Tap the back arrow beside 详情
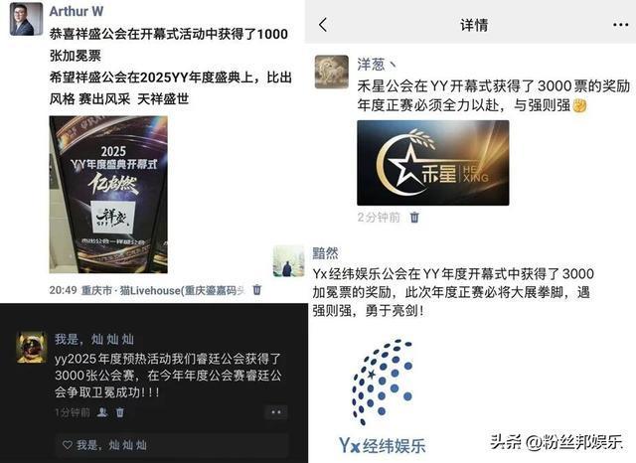The height and width of the screenshot is (463, 636). (323, 25)
